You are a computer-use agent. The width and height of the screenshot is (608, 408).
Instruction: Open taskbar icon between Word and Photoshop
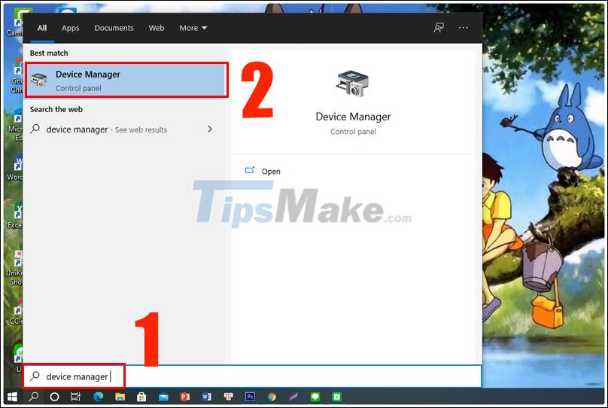[229, 397]
